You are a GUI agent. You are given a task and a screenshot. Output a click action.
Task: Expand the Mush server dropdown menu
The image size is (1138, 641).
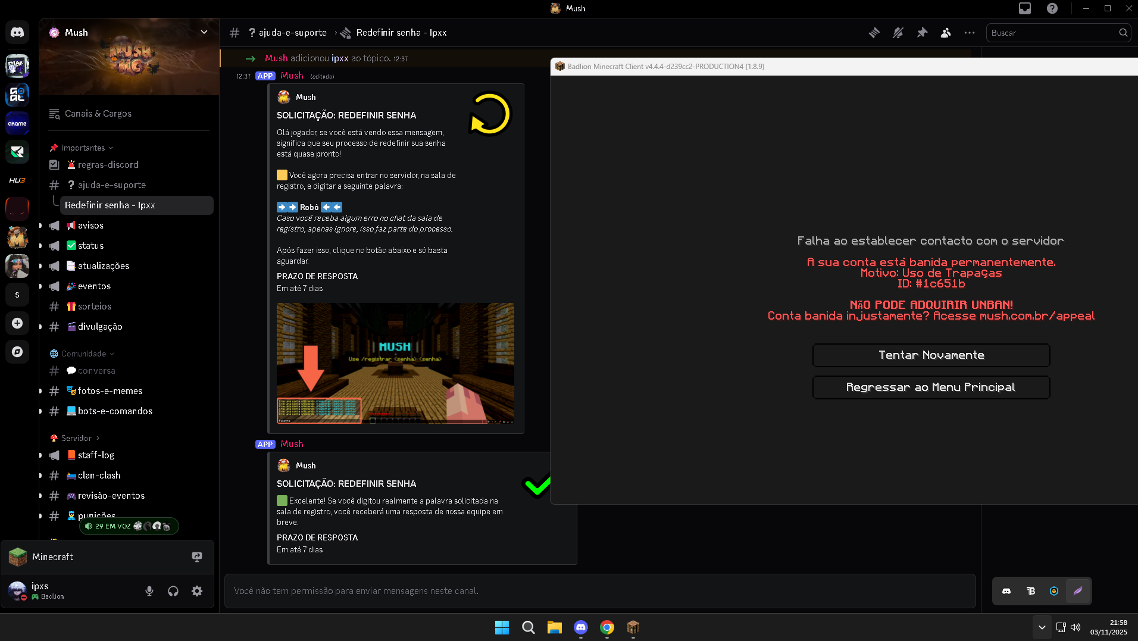[204, 32]
